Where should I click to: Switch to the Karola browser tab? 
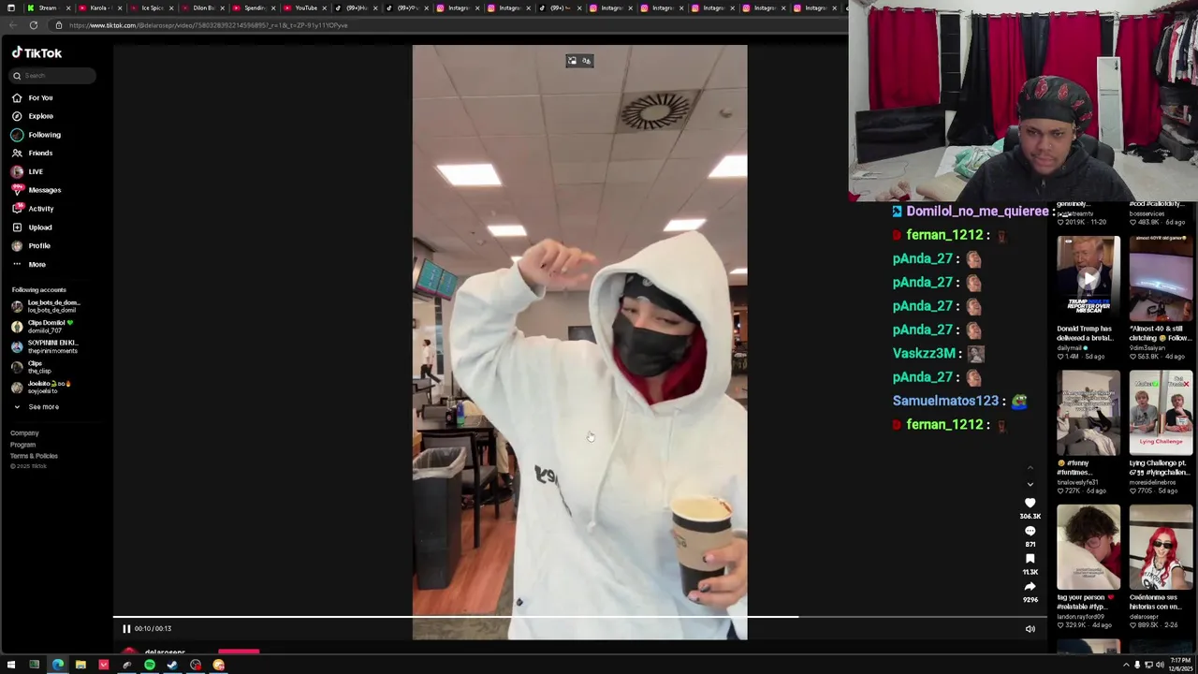click(98, 8)
